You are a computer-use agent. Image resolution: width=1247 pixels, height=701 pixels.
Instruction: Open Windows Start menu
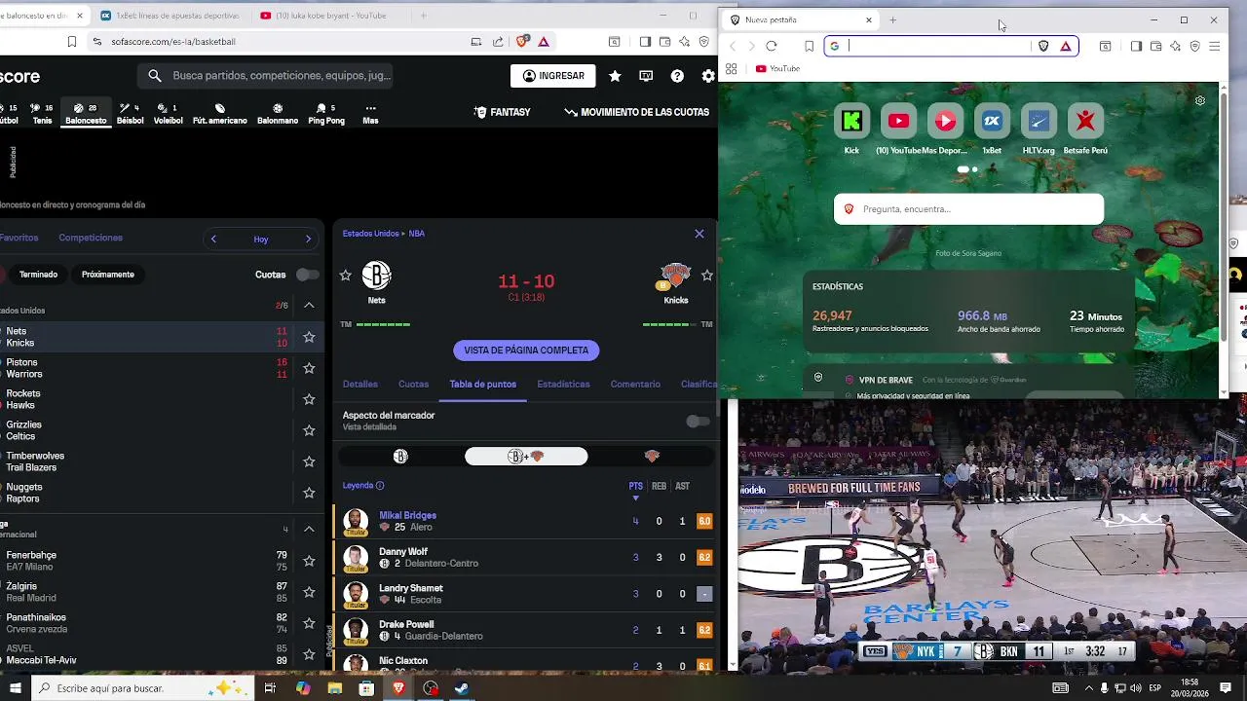(16, 688)
